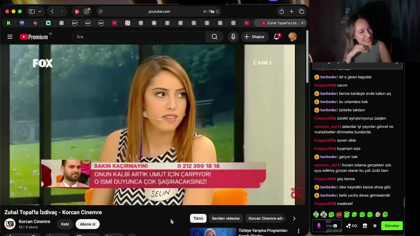Switch to the G favicon tab
The image size is (420, 236).
(154, 23)
